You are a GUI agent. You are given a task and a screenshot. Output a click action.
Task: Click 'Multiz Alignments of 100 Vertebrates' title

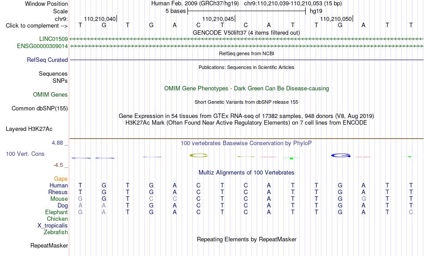point(246,173)
